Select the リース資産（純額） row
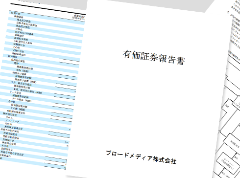 pyautogui.click(x=22, y=100)
